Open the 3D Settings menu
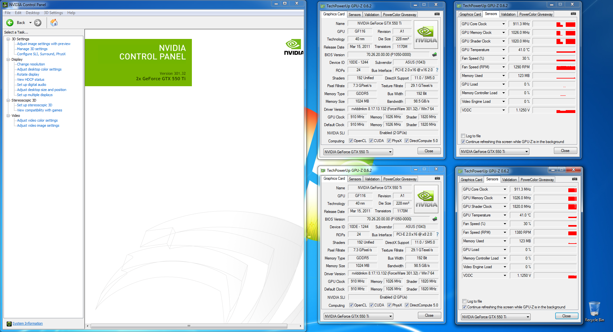The image size is (613, 332). 53,13
